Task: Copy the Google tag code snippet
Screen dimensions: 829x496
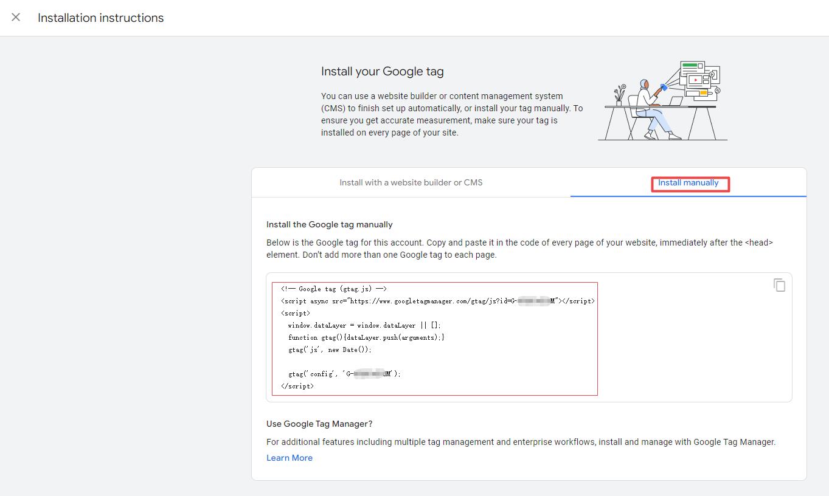Action: (779, 284)
